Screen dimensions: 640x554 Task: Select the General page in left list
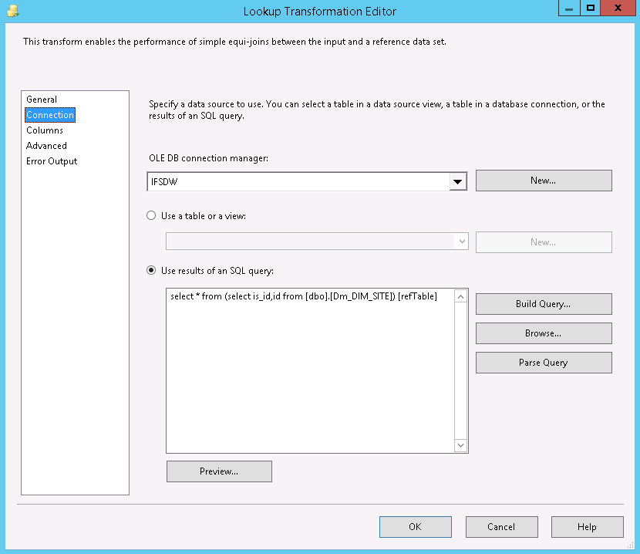pyautogui.click(x=42, y=100)
